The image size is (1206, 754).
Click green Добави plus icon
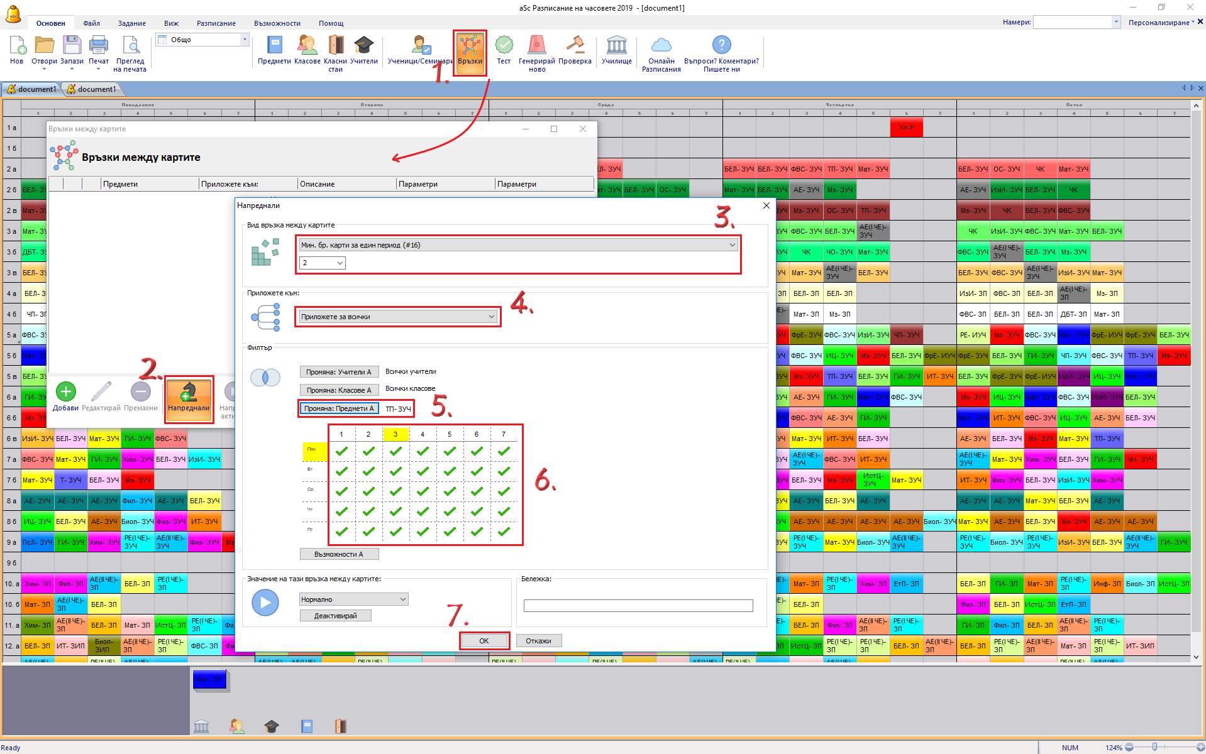coord(65,392)
